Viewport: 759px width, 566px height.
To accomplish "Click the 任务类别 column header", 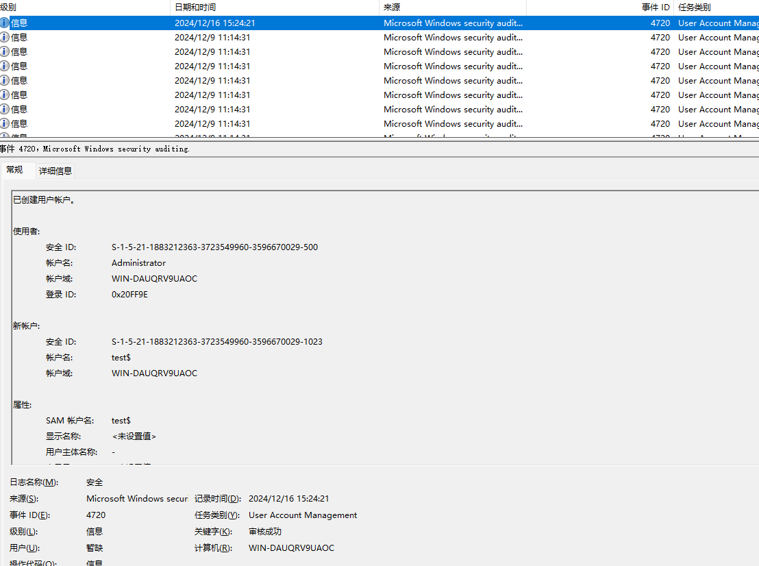I will (717, 8).
